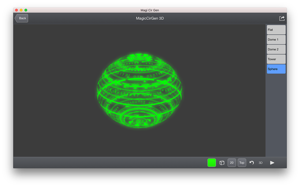Click the MagicCirGen 3D header title
300x187 pixels.
coord(150,18)
